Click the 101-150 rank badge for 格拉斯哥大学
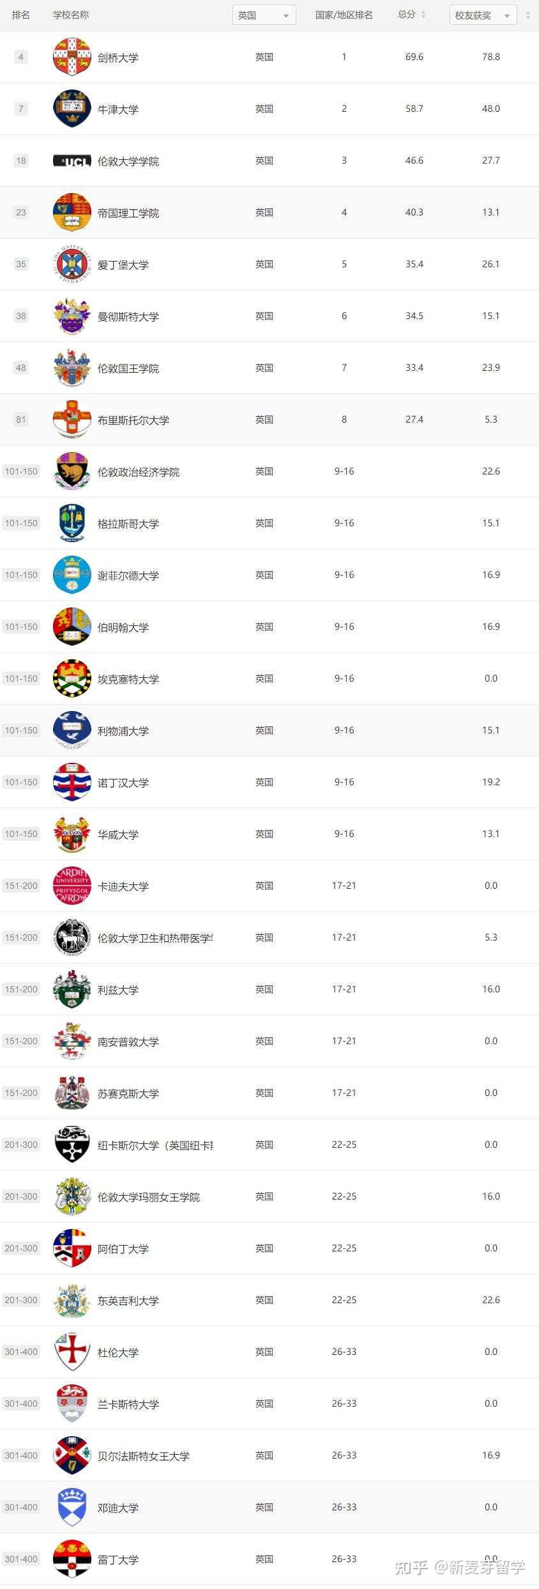This screenshot has height=1589, width=539. (21, 523)
